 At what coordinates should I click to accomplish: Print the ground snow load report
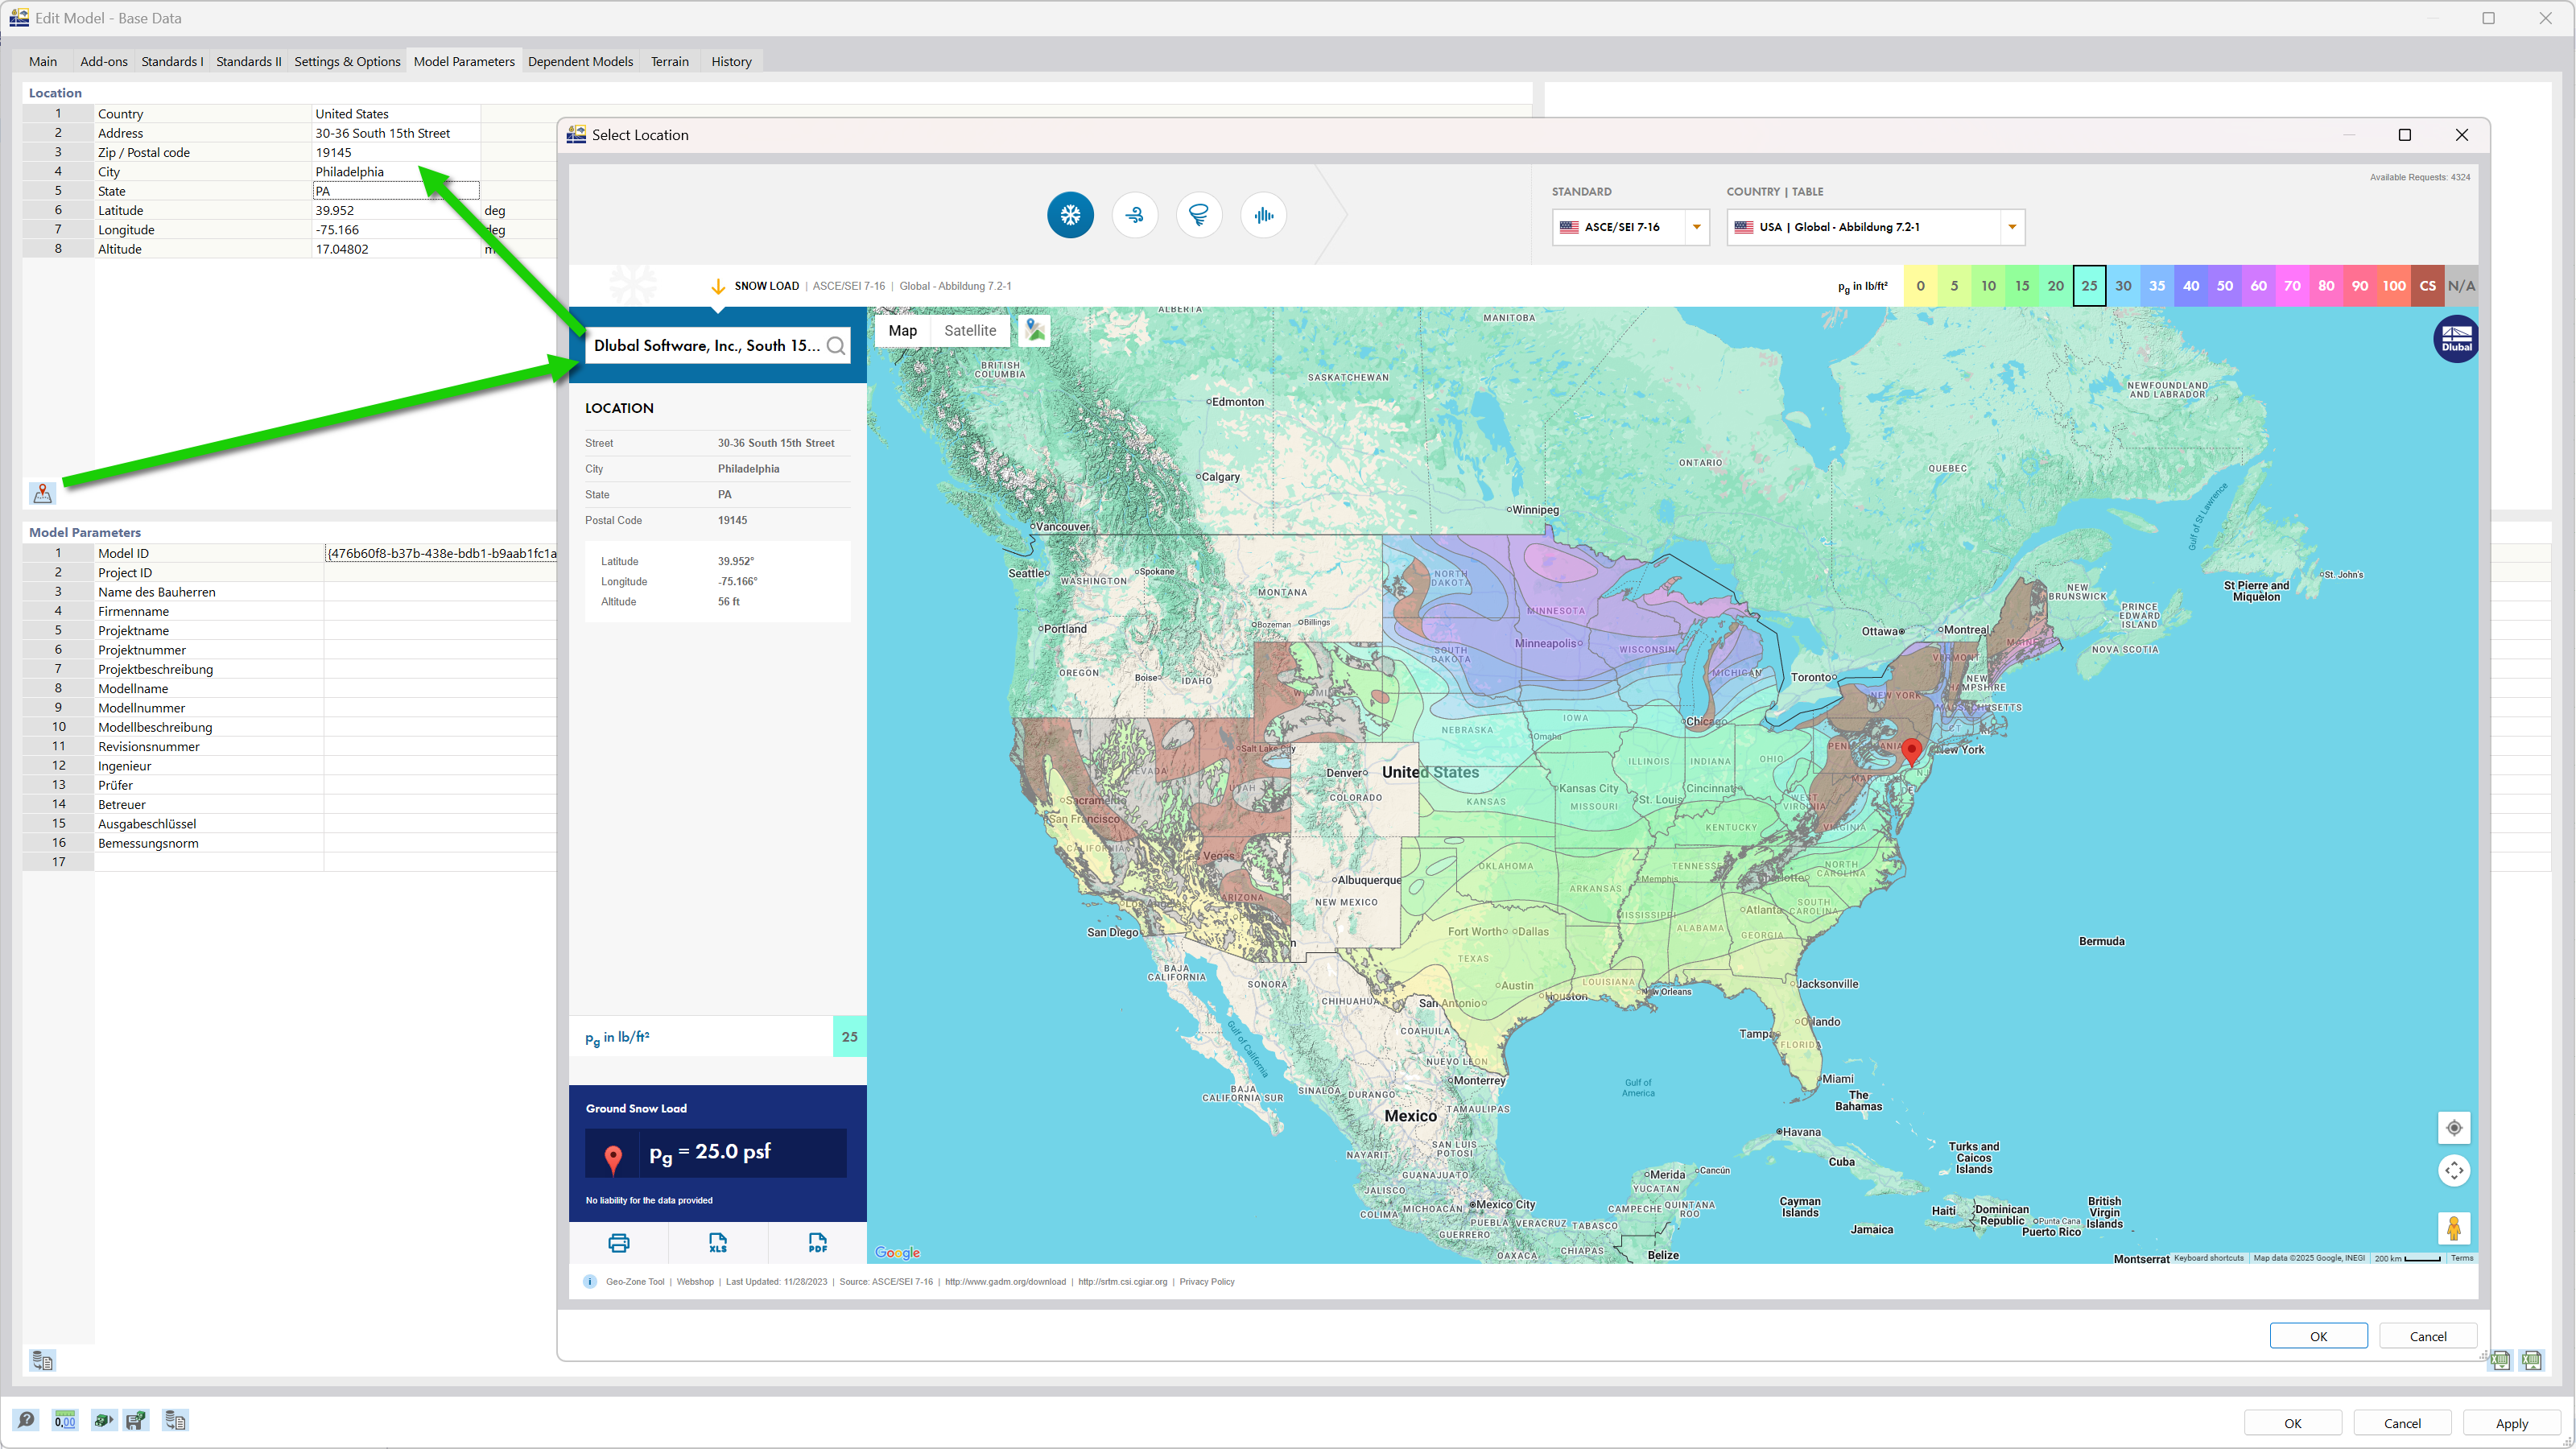click(x=618, y=1243)
